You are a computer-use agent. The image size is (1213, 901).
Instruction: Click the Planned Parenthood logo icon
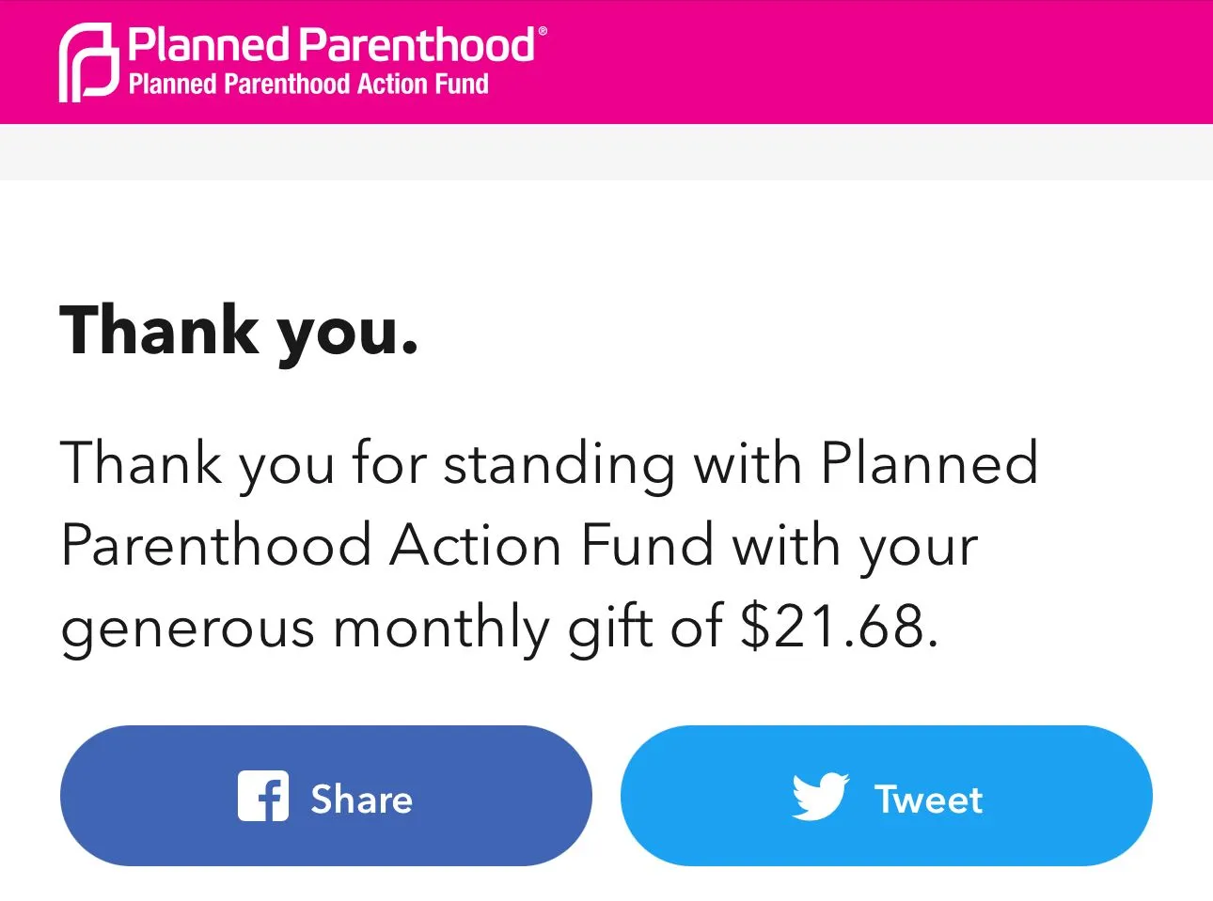[x=89, y=62]
